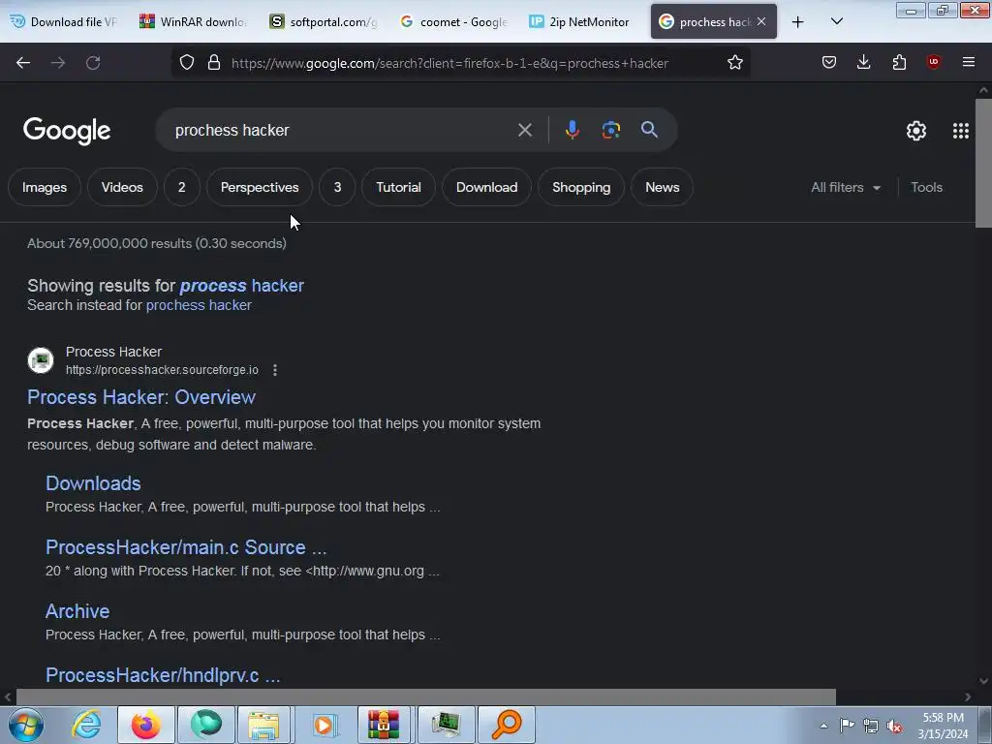Open the Google logo homepage
The image size is (992, 744).
67,131
